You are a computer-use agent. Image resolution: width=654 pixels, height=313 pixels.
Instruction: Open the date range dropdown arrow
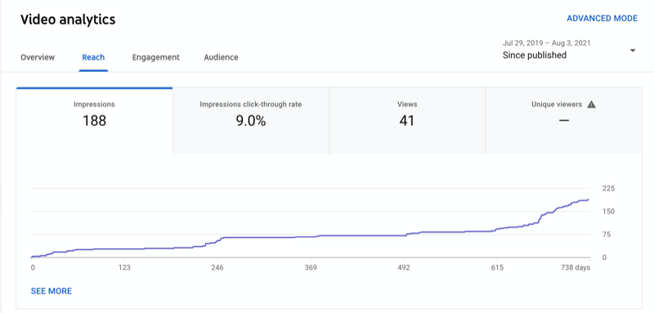click(632, 51)
